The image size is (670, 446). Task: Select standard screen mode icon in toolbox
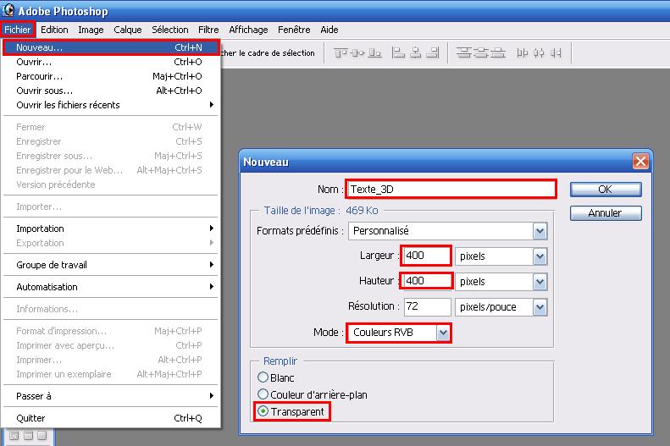click(x=14, y=436)
